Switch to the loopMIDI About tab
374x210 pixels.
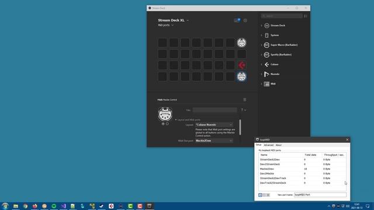pyautogui.click(x=278, y=145)
